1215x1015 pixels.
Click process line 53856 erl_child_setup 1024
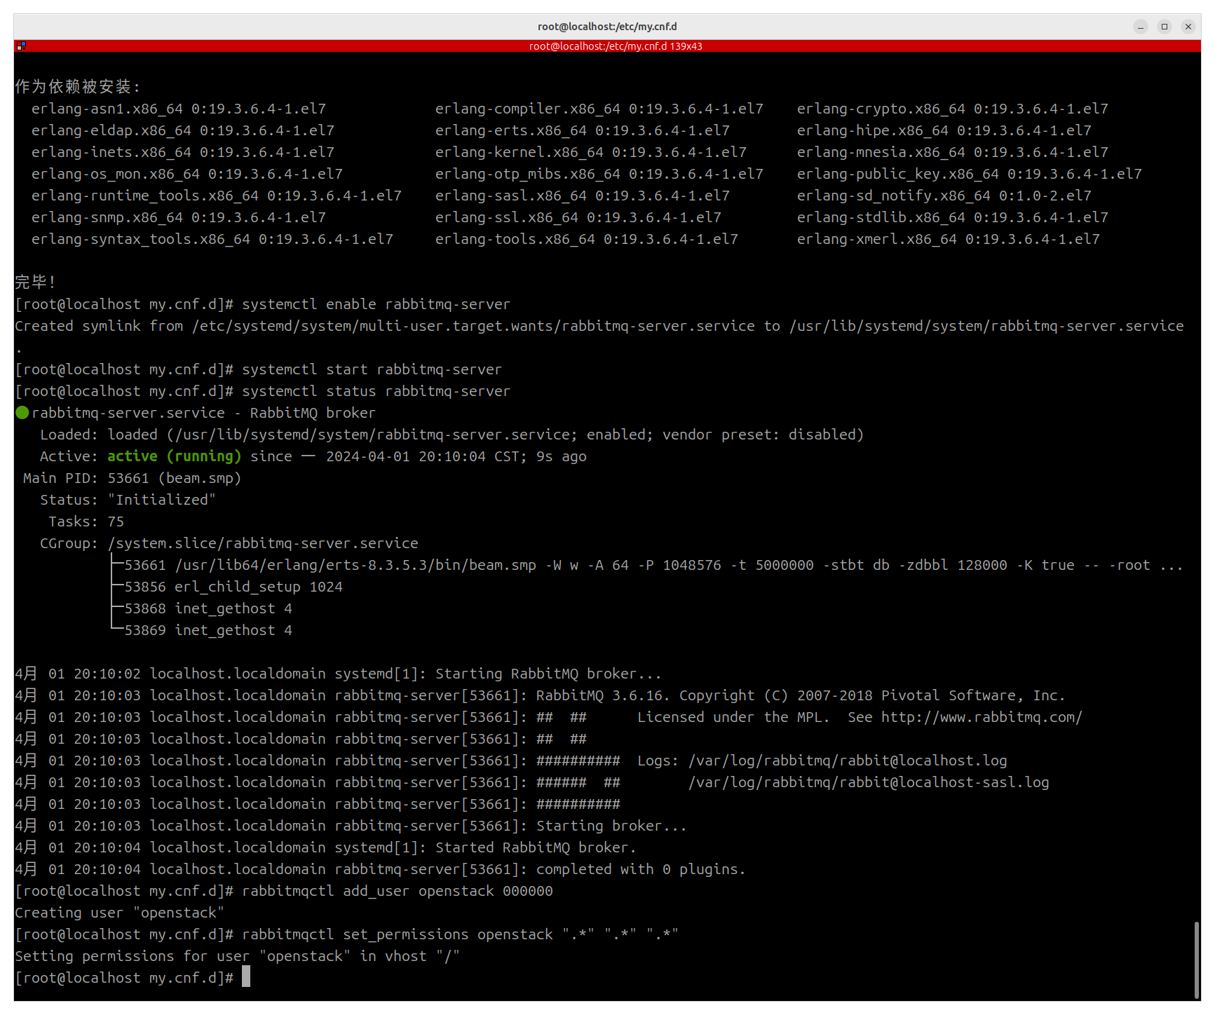[x=233, y=587]
